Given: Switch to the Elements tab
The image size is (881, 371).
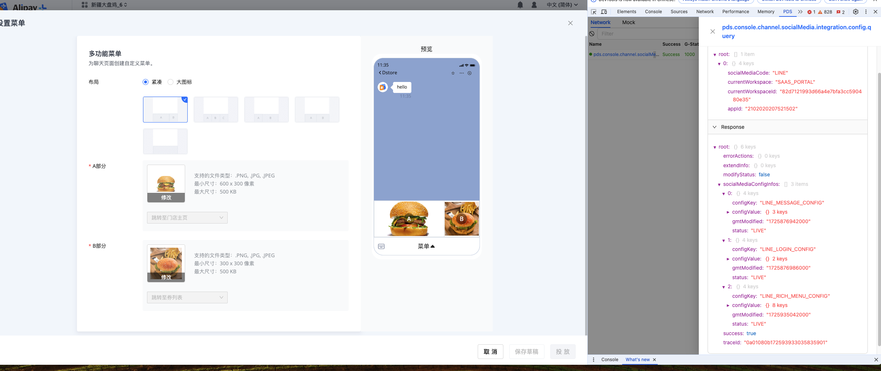Looking at the screenshot, I should coord(627,12).
